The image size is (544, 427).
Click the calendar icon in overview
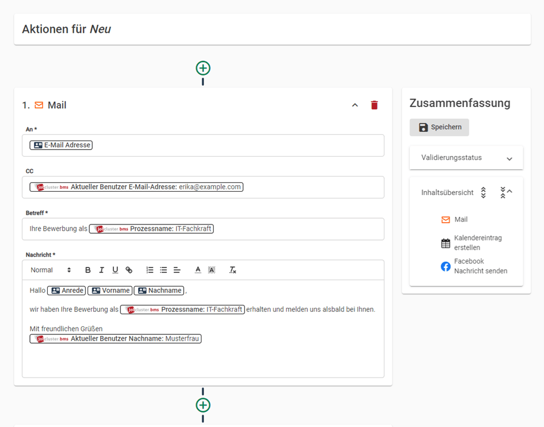point(446,243)
